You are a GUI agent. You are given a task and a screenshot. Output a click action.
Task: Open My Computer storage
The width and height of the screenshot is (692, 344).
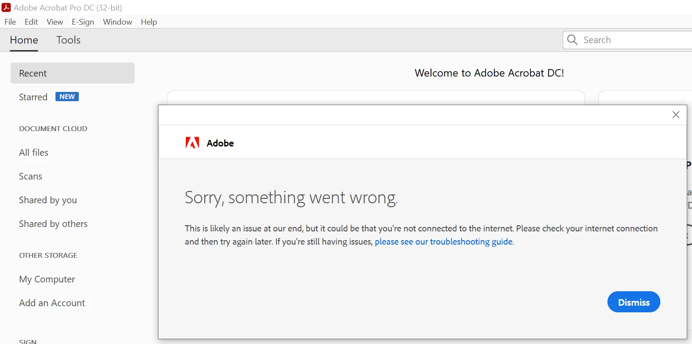tap(47, 279)
